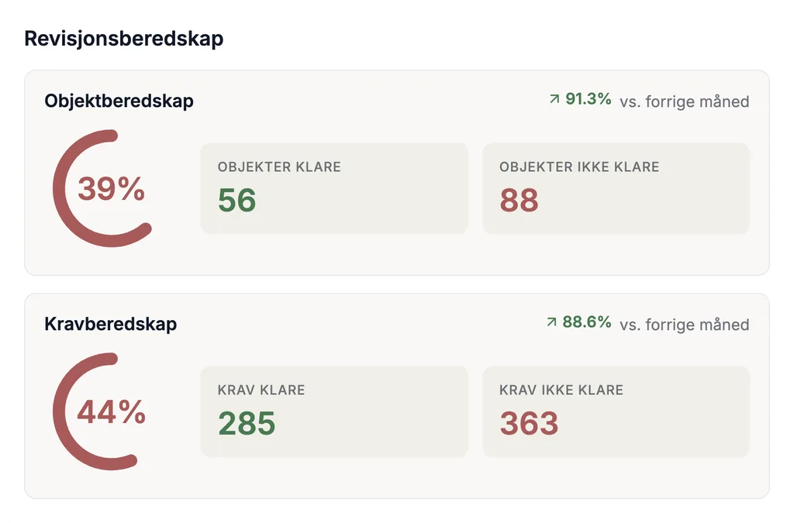Click the green number 285

(x=247, y=423)
